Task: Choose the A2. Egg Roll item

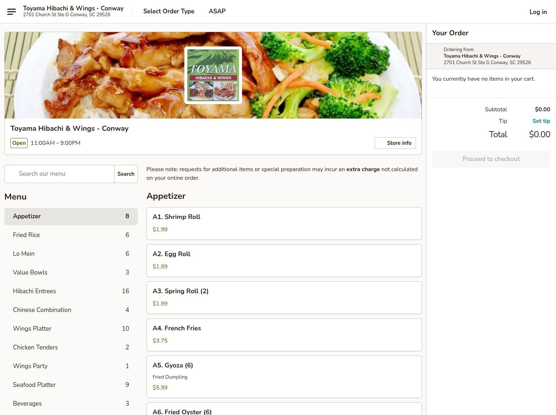Action: click(x=284, y=260)
